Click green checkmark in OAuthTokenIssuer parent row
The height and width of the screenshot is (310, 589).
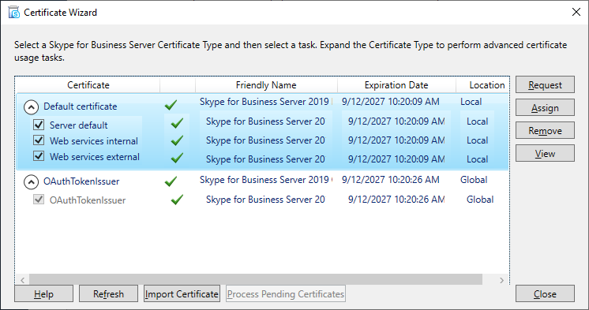(171, 181)
